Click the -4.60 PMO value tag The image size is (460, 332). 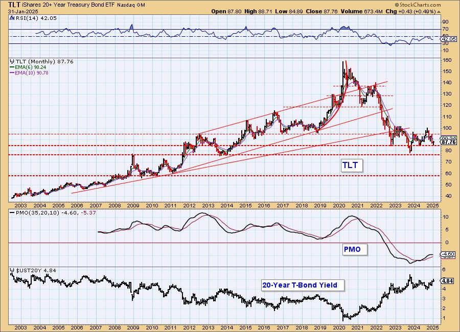[x=449, y=254]
